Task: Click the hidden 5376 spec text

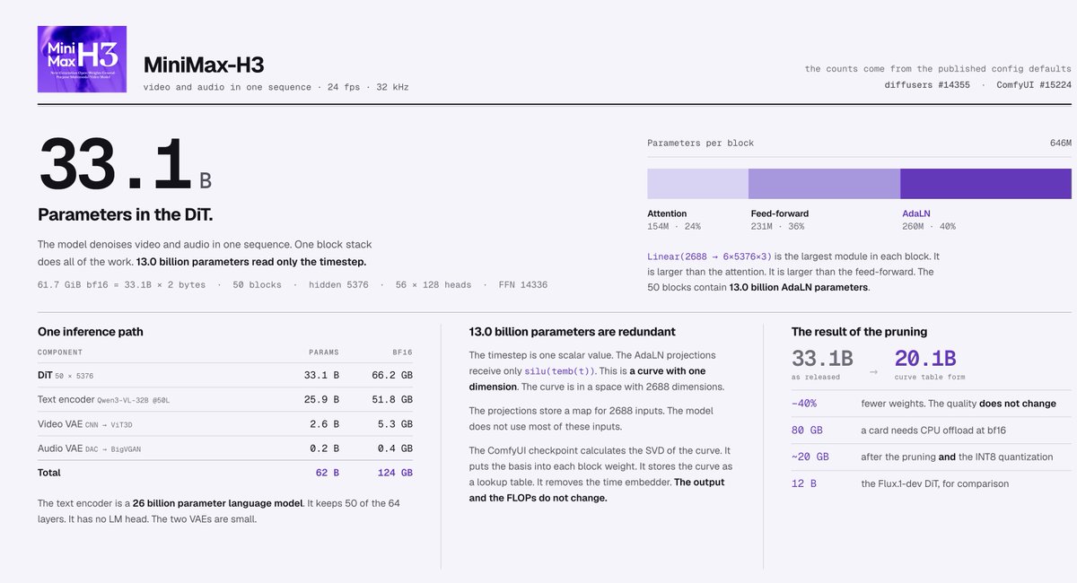Action: click(338, 284)
